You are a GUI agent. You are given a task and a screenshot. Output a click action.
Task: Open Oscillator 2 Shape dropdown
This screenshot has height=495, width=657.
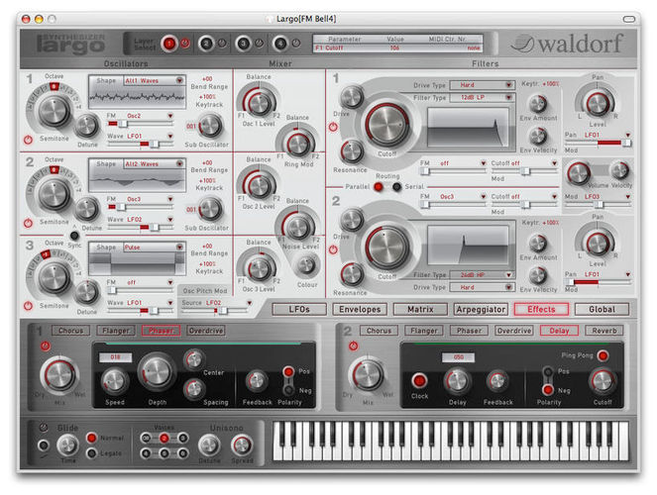pyautogui.click(x=155, y=164)
